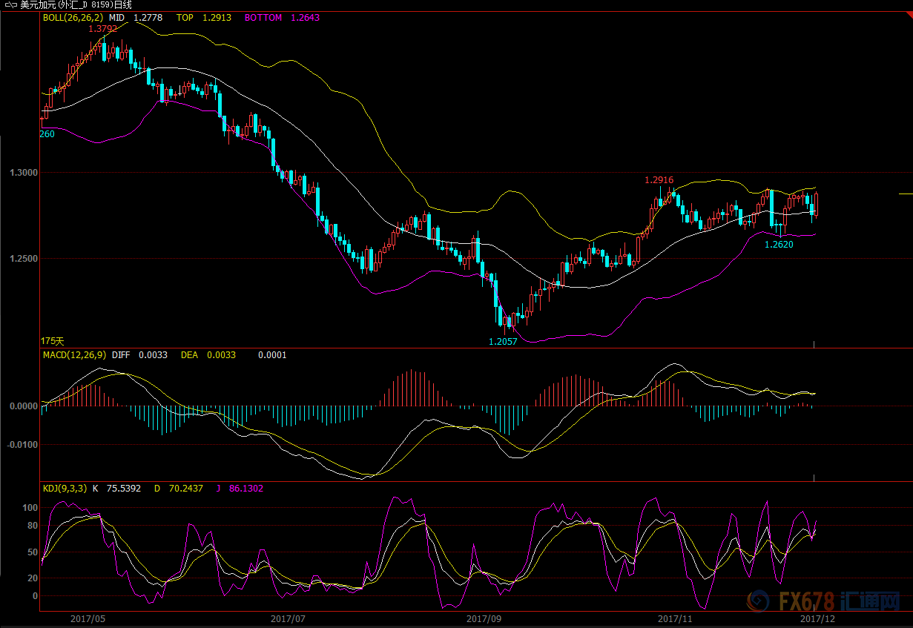The image size is (913, 628).
Task: Click the MACD DEA value 0.0033
Action: [221, 355]
